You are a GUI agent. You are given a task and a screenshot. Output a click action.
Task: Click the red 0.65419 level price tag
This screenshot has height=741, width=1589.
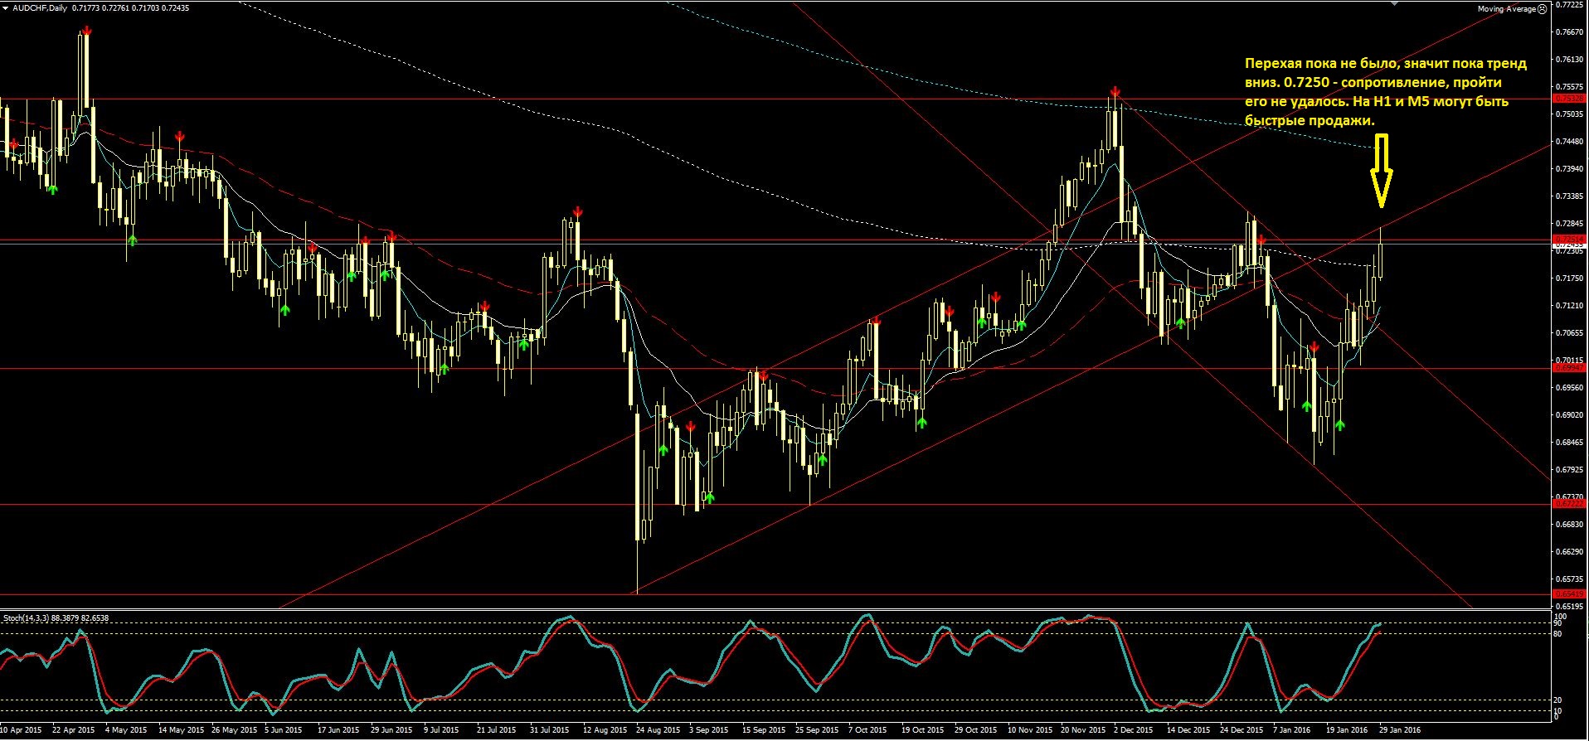(1567, 593)
